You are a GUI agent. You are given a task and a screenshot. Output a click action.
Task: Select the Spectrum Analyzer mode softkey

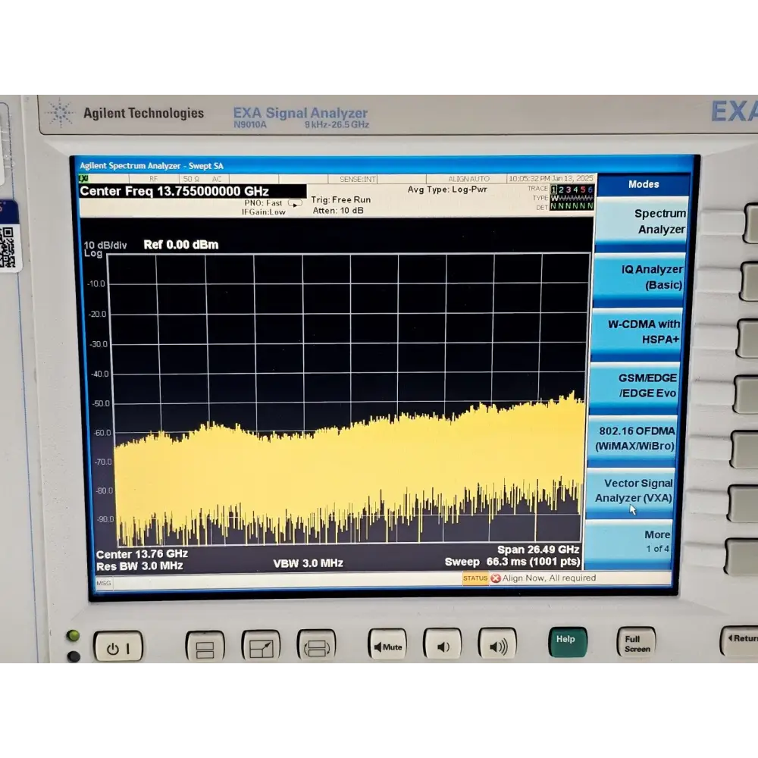point(641,221)
